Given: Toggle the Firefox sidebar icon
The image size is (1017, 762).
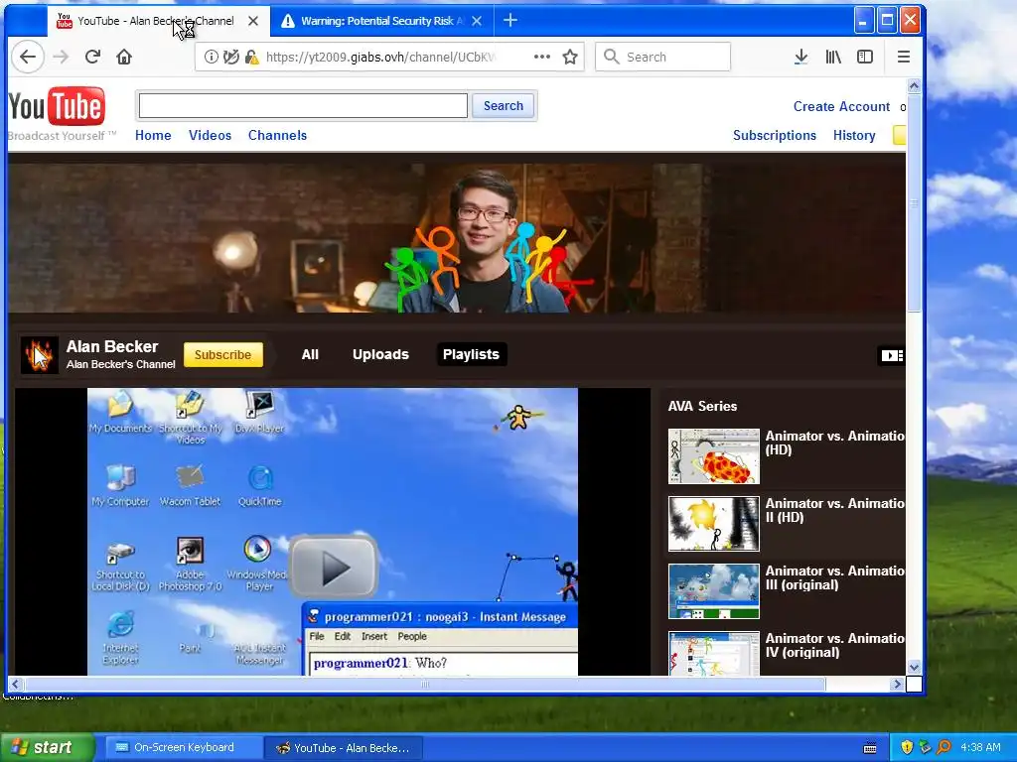Looking at the screenshot, I should click(x=865, y=57).
